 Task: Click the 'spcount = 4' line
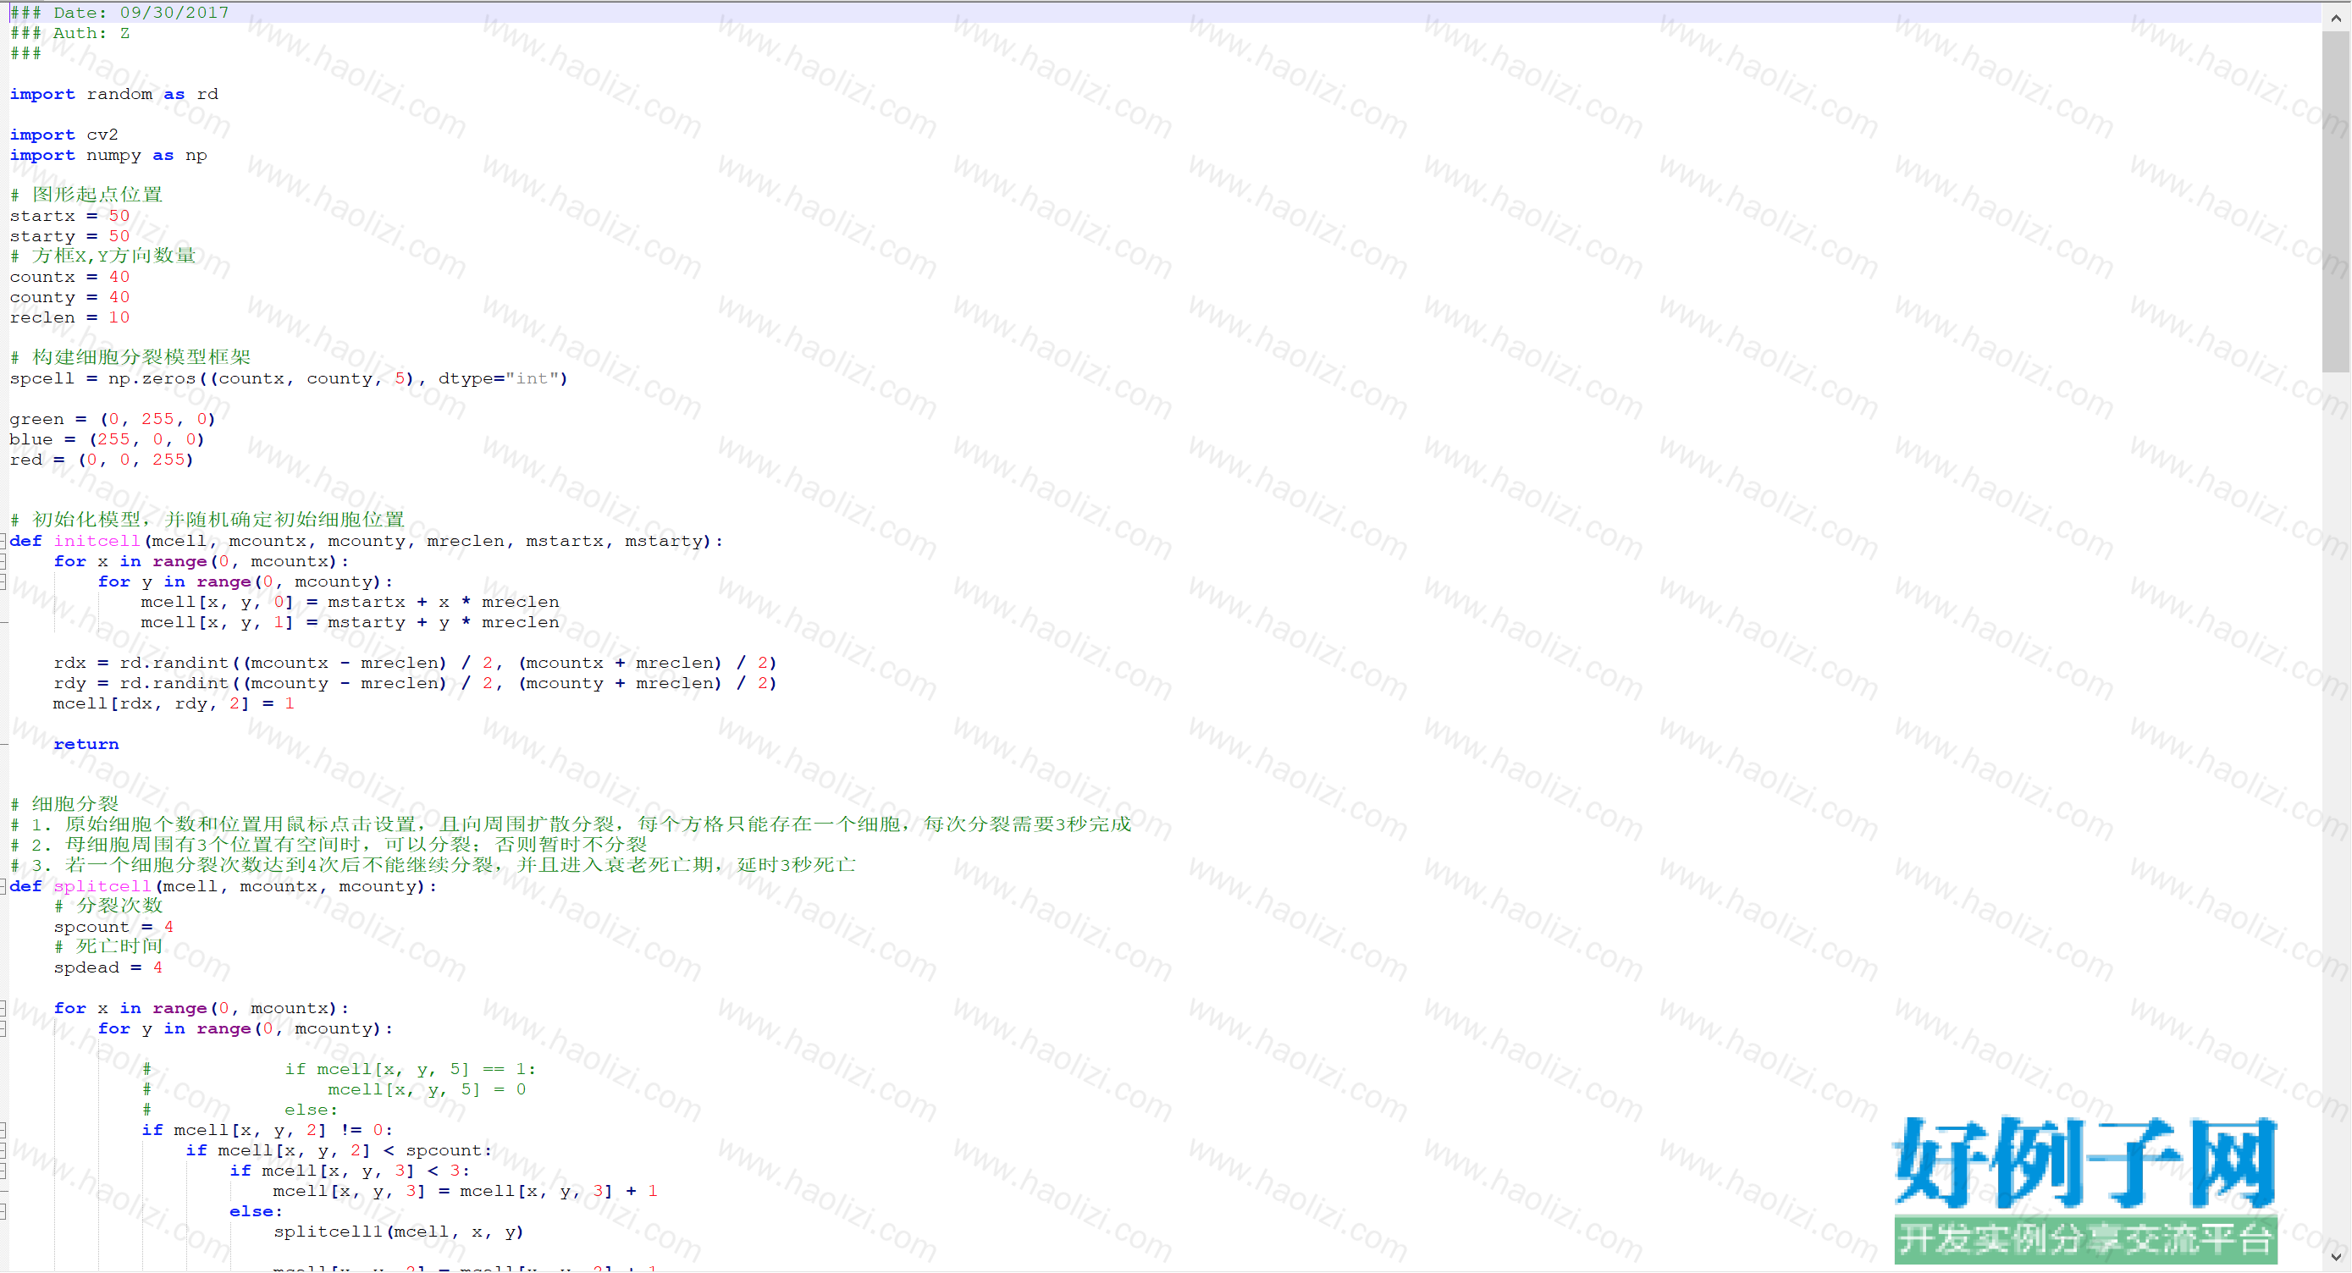[x=113, y=927]
